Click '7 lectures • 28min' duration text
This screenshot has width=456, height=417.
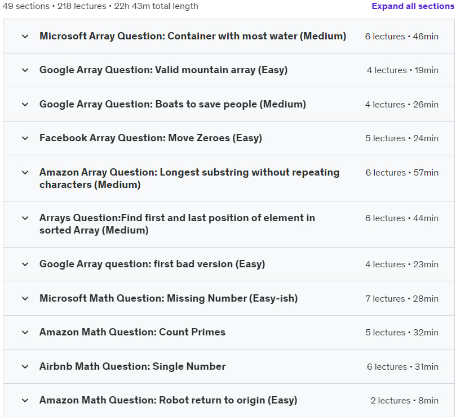(402, 298)
